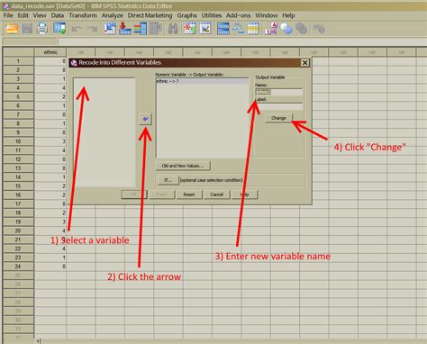Click the If condition button
427x344 pixels.
tap(168, 180)
